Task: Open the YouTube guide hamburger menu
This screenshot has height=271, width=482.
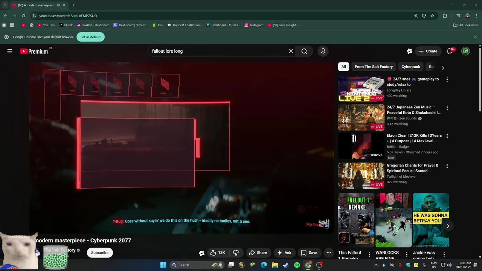Action: pyautogui.click(x=10, y=51)
